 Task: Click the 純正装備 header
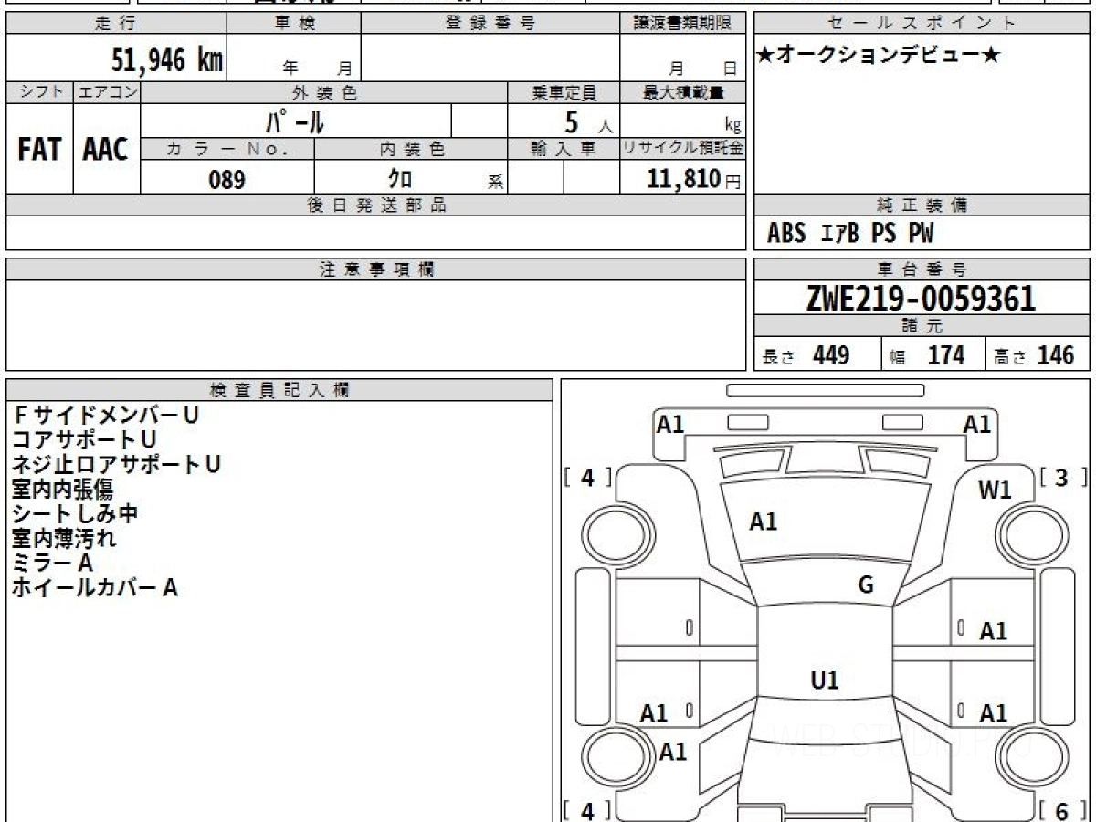pos(922,205)
